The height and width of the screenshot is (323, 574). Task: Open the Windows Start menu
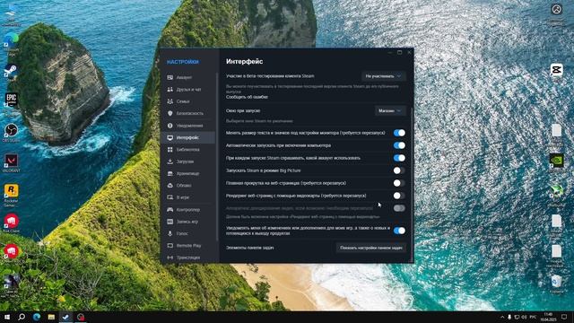pyautogui.click(x=7, y=317)
